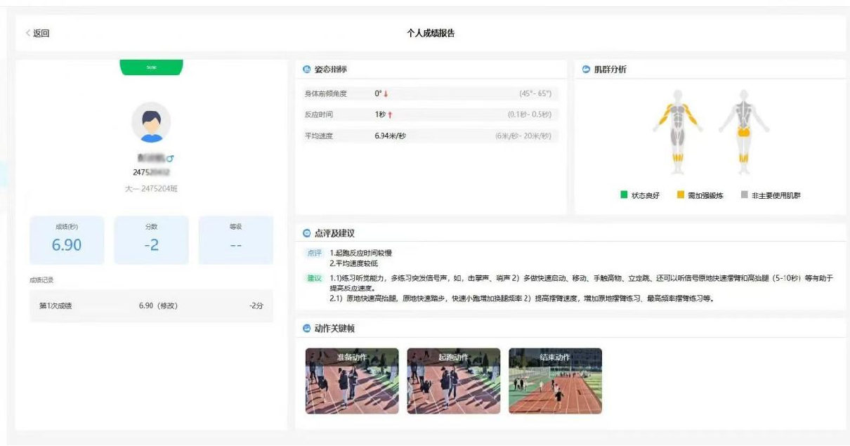
Task: Click the 成绩(秒) 6.90 score card
Action: point(67,240)
